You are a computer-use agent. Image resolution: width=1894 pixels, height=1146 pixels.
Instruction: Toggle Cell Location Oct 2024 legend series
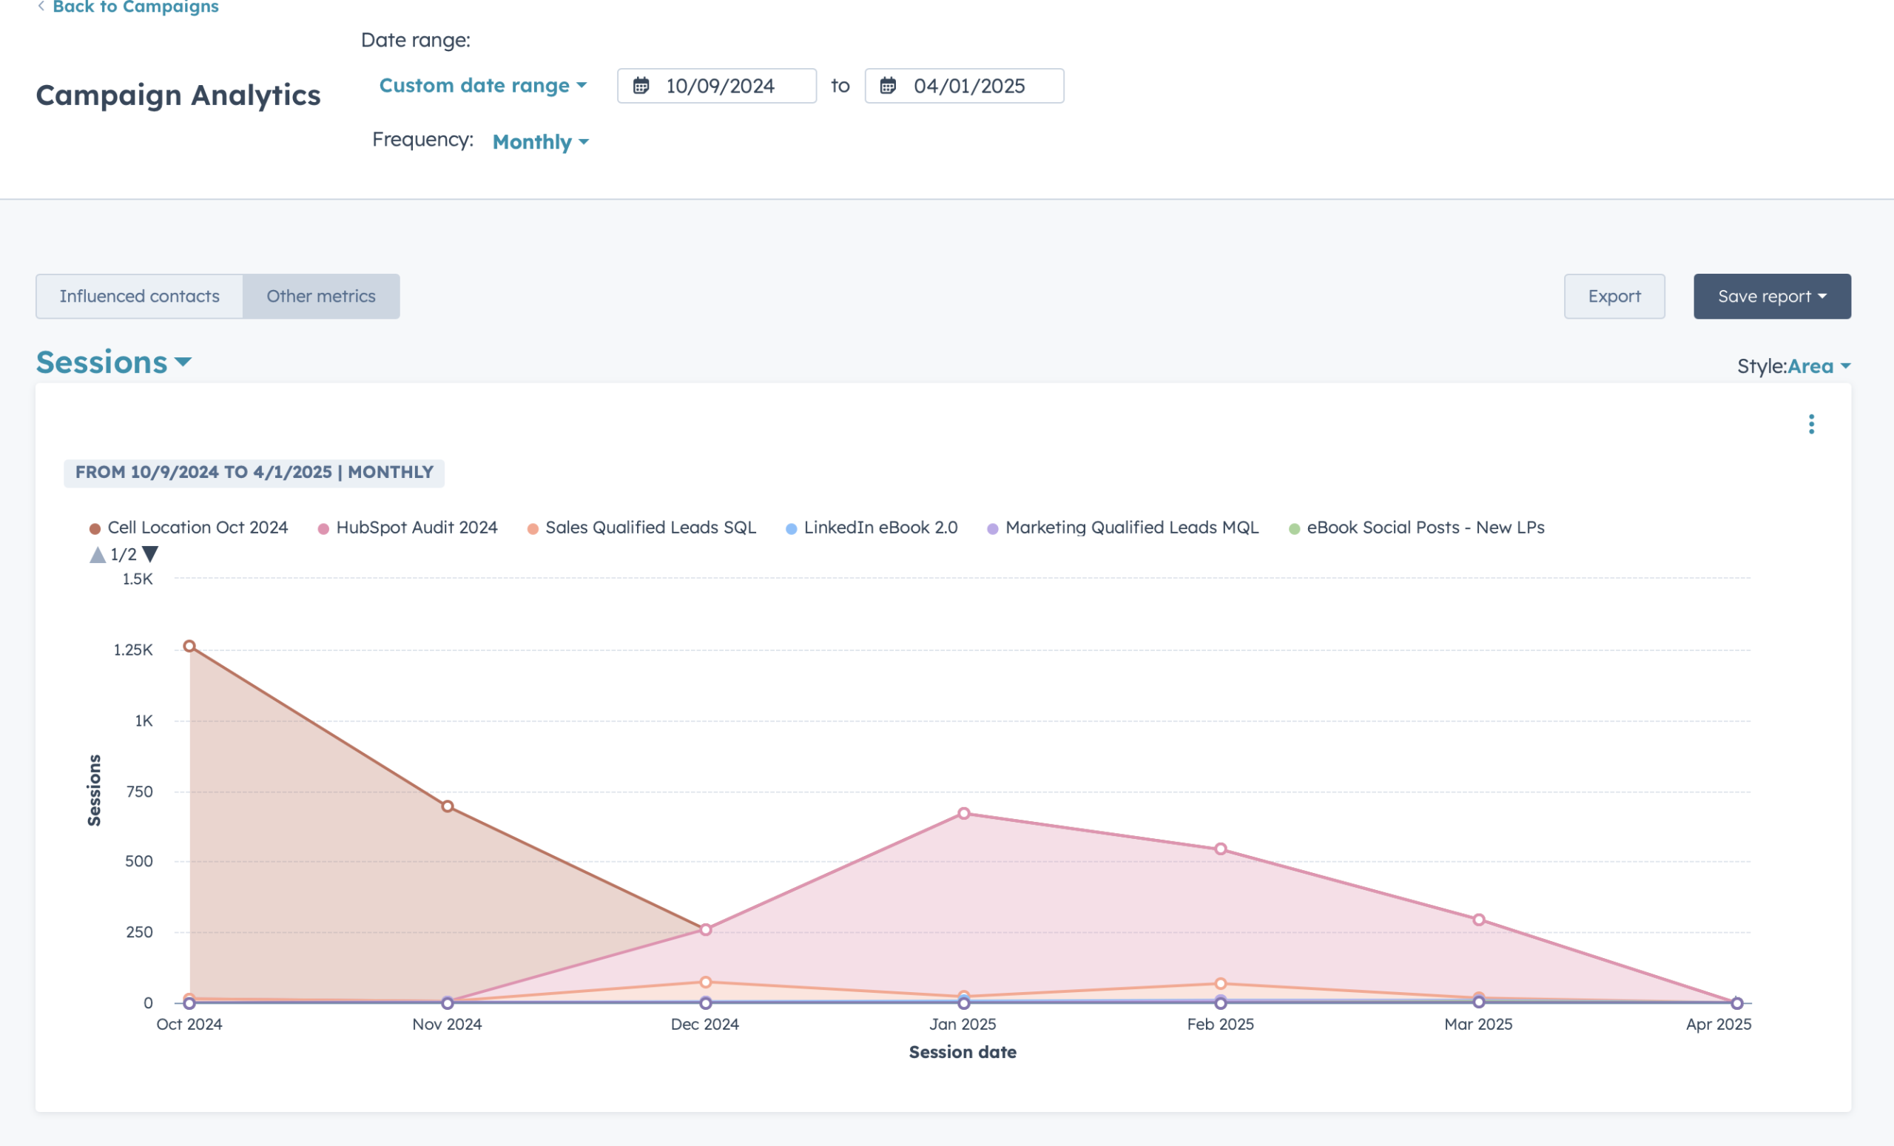197,528
